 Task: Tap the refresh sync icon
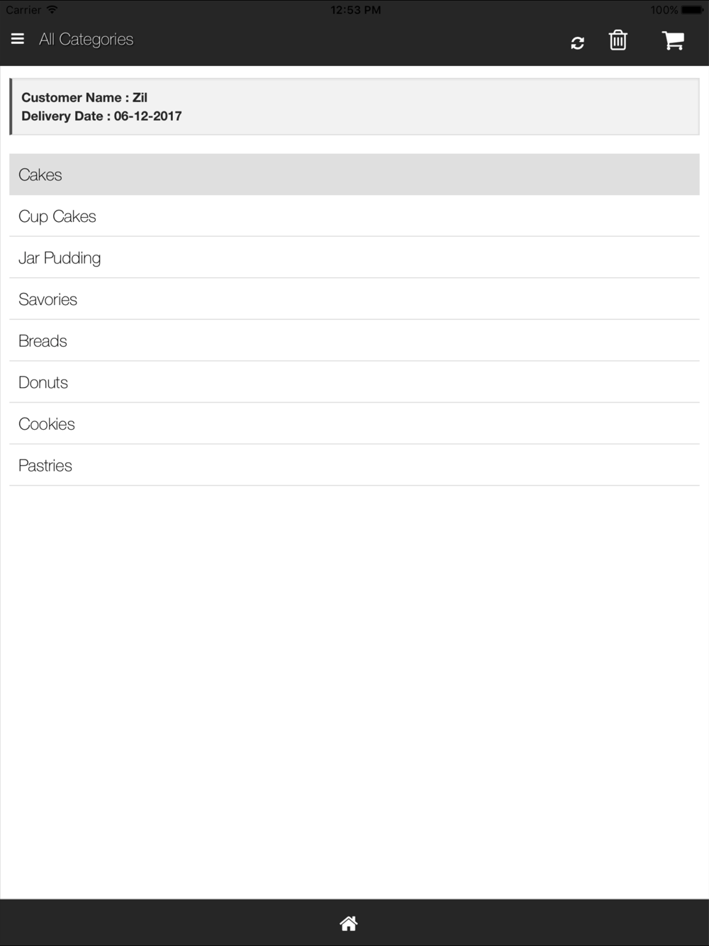[577, 43]
